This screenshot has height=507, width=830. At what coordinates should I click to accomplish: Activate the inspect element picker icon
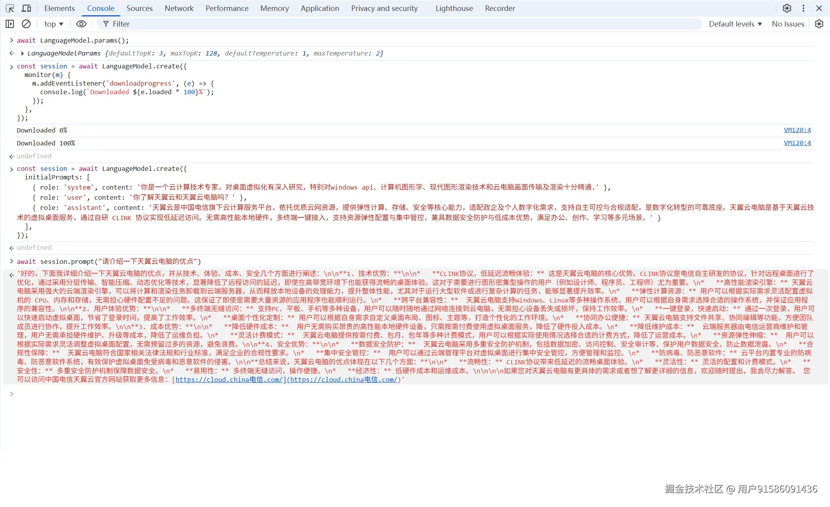click(10, 8)
